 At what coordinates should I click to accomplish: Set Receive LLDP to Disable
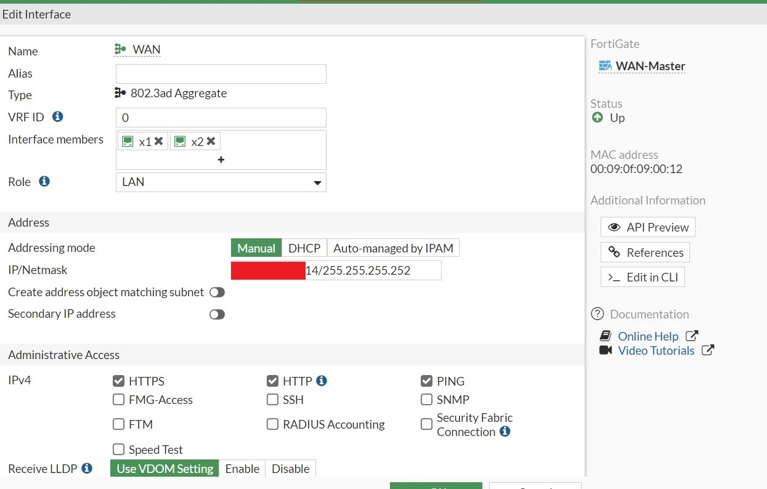291,469
